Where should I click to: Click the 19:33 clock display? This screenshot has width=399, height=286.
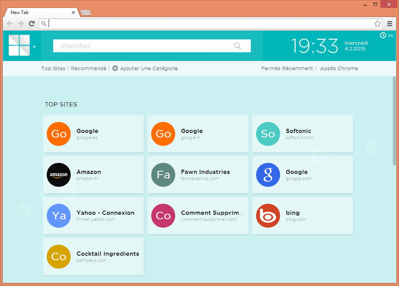tap(315, 46)
